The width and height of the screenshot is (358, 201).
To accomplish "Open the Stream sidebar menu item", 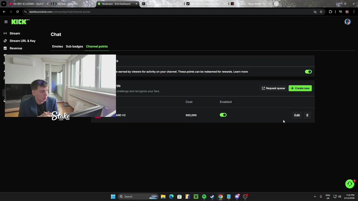I will [x=15, y=33].
